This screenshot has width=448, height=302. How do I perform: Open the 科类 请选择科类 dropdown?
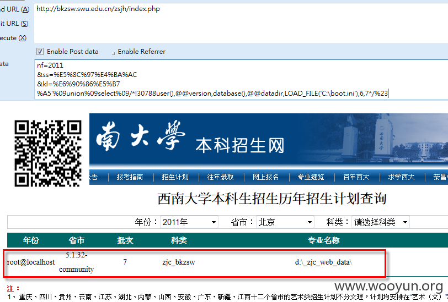click(x=380, y=222)
